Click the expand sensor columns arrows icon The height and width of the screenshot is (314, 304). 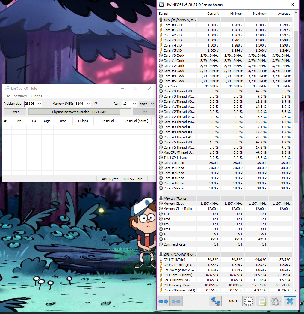click(x=164, y=301)
